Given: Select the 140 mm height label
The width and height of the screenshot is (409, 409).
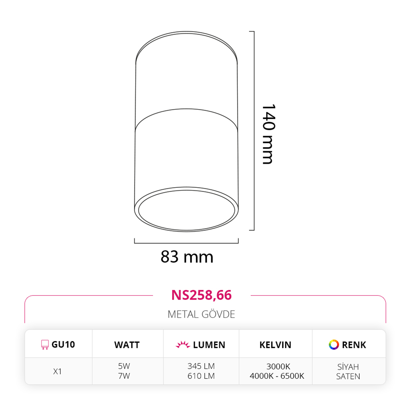Looking at the screenshot, I should 268,134.
